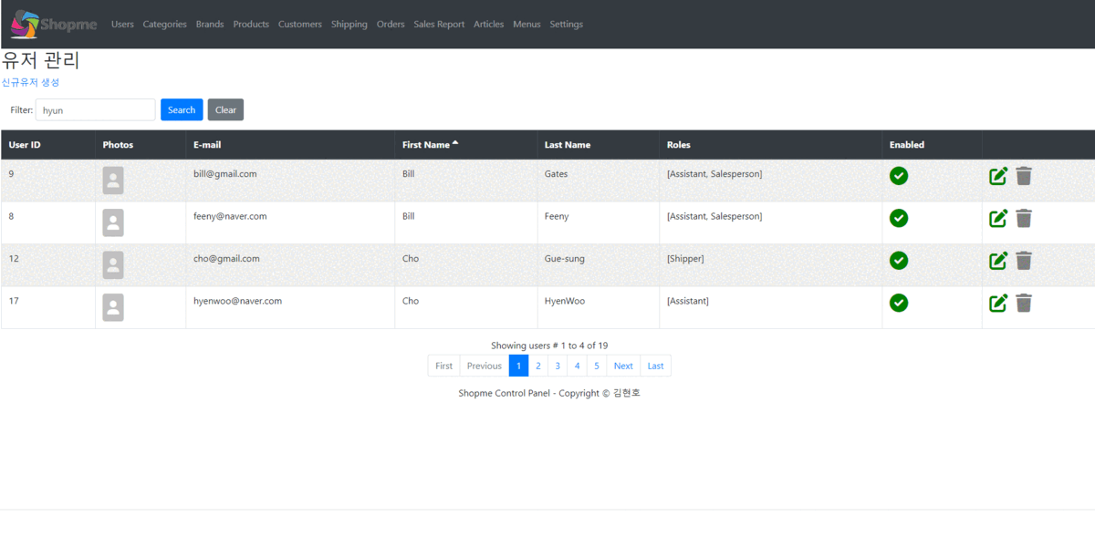
Task: Click the trash icon for feeny@naver.com
Action: point(1024,218)
